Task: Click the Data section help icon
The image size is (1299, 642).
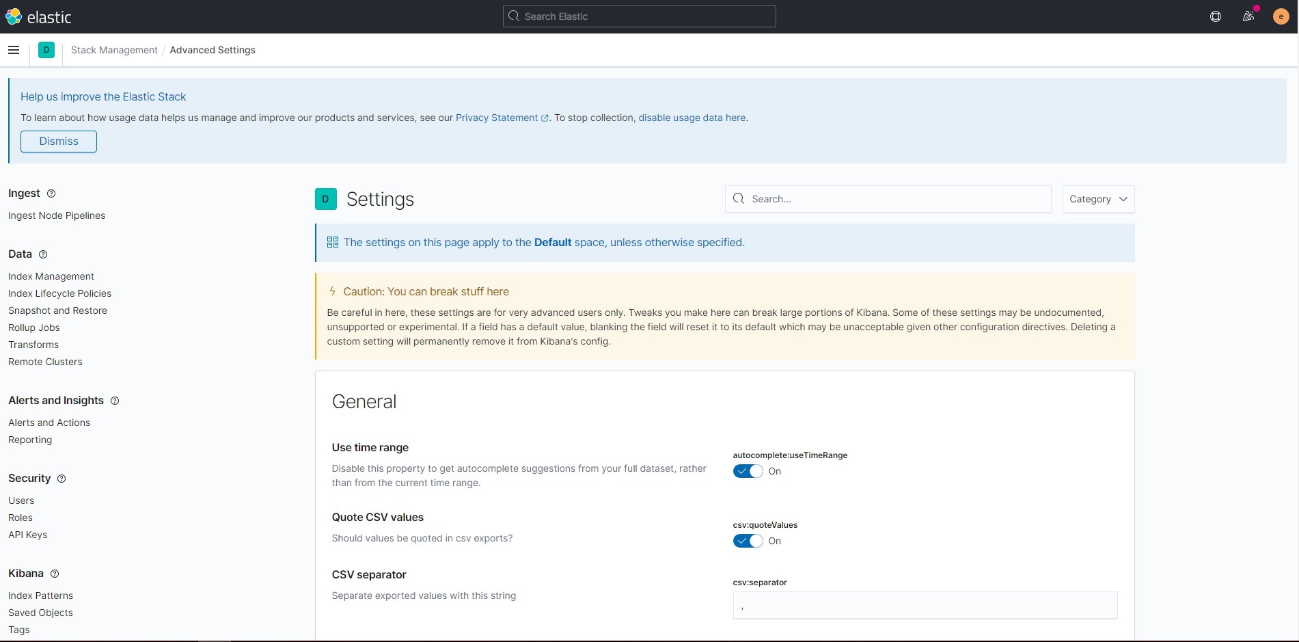Action: (43, 254)
